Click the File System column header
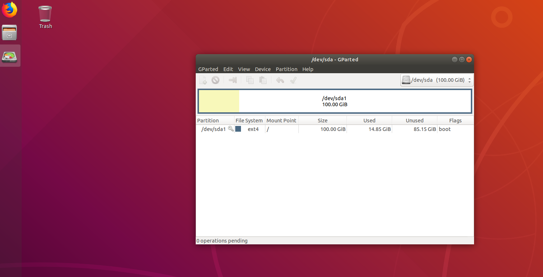The height and width of the screenshot is (277, 543). [x=250, y=121]
